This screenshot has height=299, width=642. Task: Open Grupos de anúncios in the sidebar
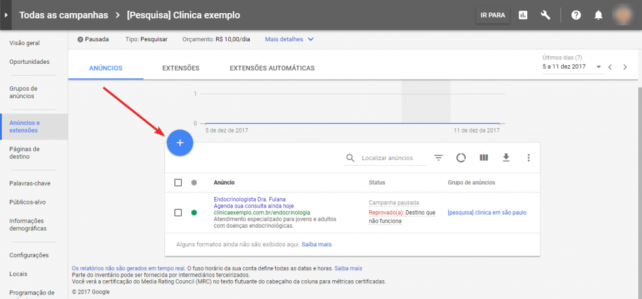point(23,93)
